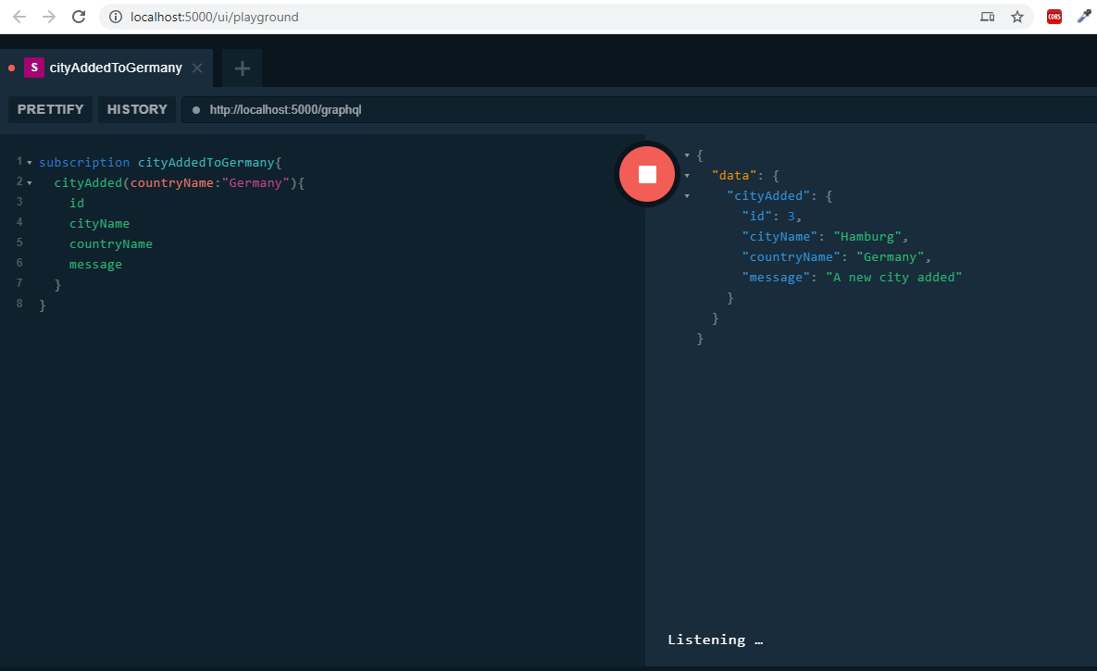Image resolution: width=1097 pixels, height=671 pixels.
Task: Go back in browser history
Action: 19,17
